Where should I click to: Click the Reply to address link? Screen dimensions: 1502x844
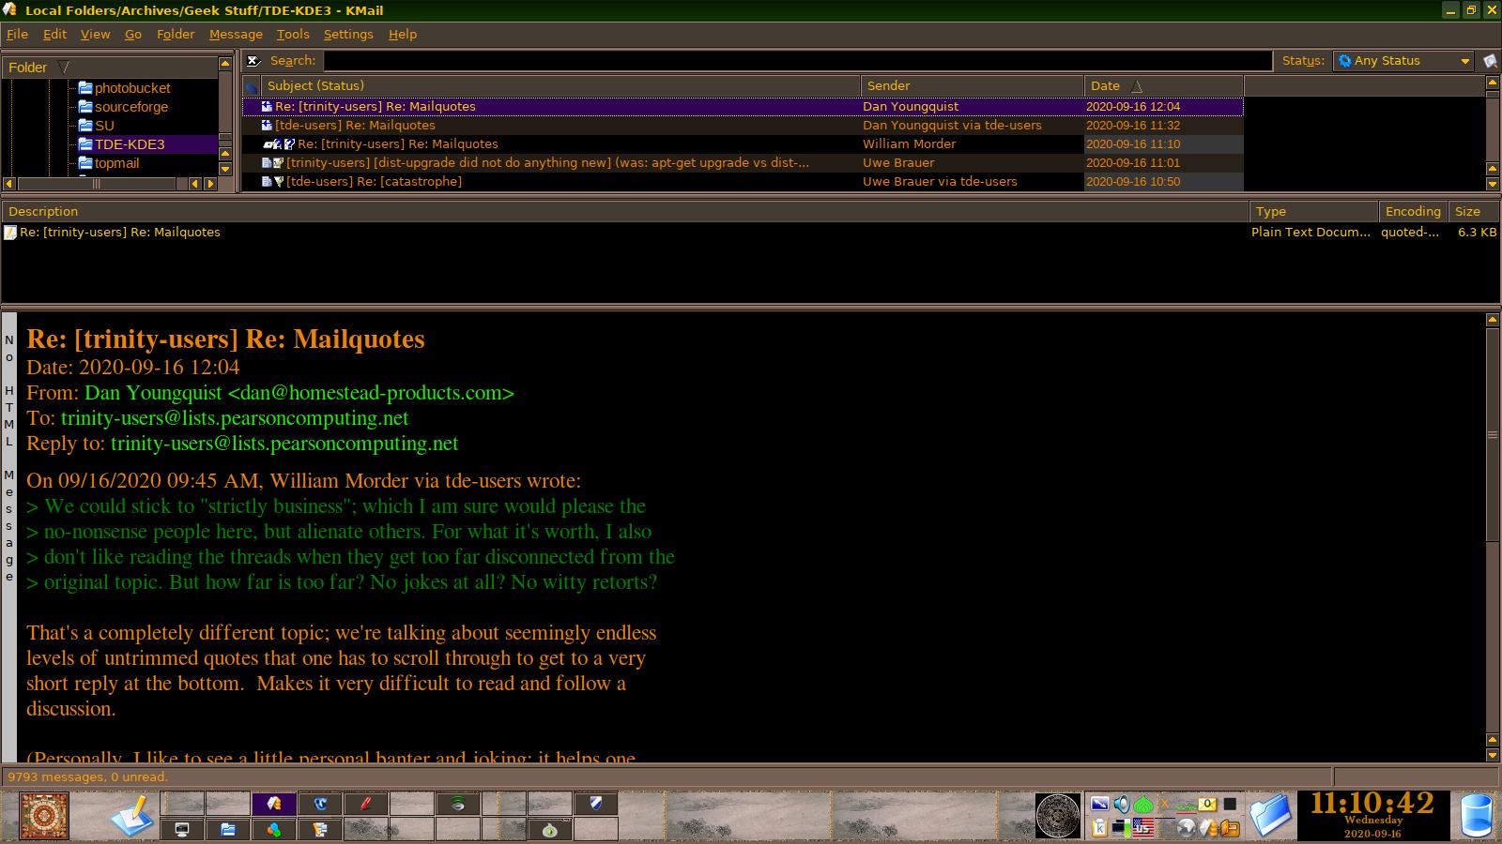point(284,444)
